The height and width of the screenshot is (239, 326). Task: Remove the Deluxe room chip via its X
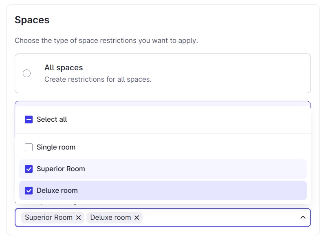click(x=137, y=218)
